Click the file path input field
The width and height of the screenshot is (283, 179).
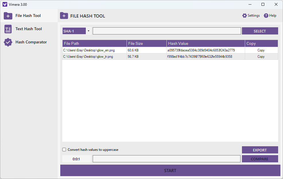click(x=167, y=31)
